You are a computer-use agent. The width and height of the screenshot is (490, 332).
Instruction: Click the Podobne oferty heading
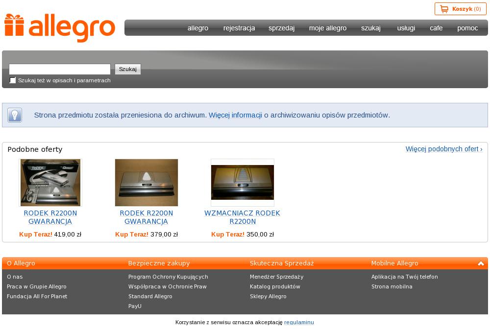(35, 149)
